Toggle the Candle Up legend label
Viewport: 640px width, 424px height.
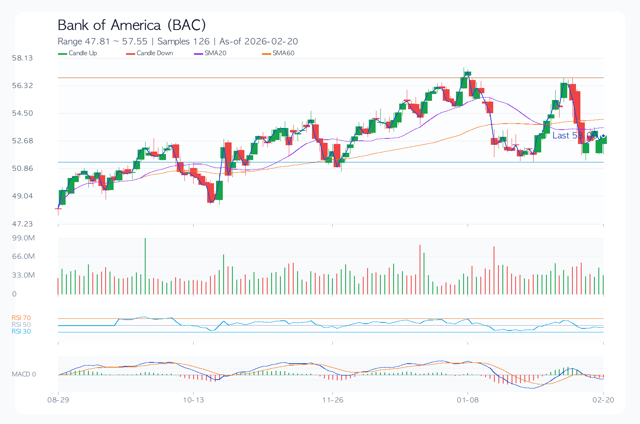83,53
